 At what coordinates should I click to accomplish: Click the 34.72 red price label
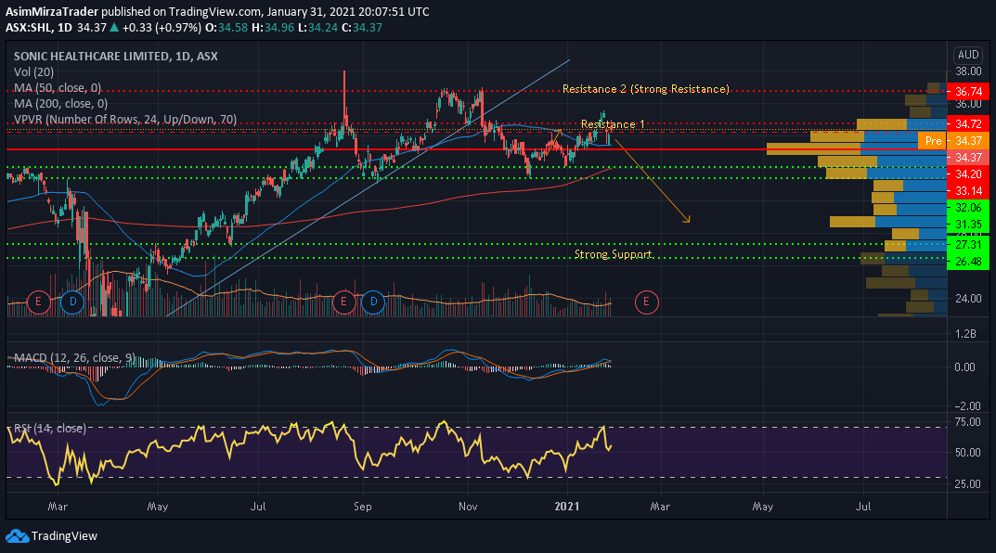pos(968,123)
